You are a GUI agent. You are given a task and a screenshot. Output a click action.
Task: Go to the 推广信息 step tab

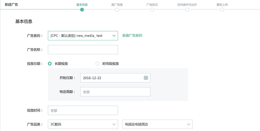(117, 5)
